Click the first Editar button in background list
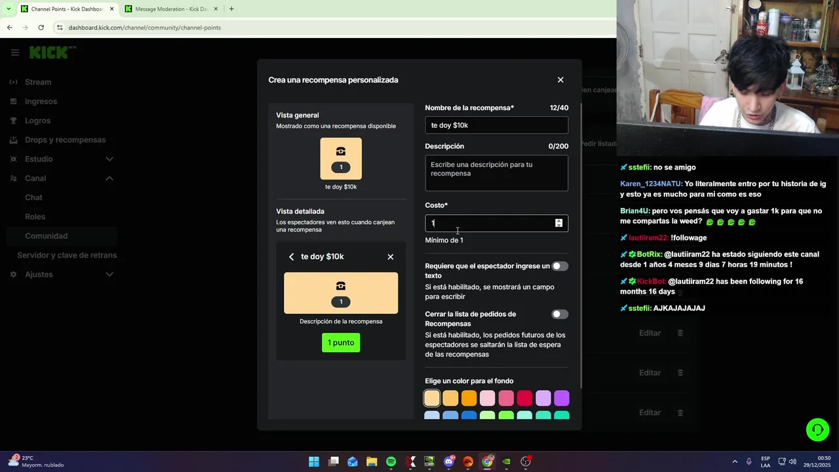The width and height of the screenshot is (839, 472). (x=650, y=333)
